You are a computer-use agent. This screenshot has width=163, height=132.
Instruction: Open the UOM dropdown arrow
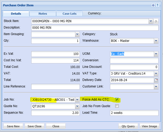(x=156, y=54)
